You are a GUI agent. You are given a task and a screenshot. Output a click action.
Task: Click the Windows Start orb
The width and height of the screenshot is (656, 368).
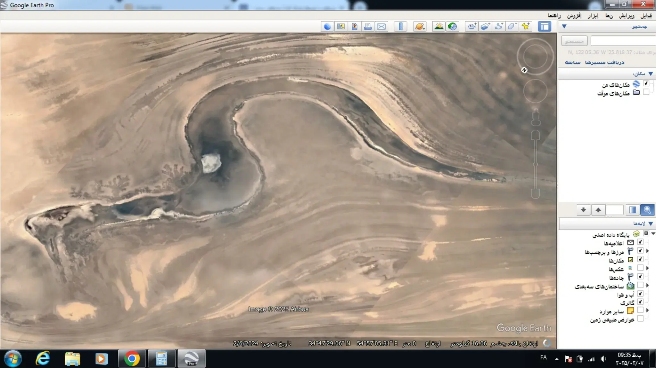pos(13,359)
